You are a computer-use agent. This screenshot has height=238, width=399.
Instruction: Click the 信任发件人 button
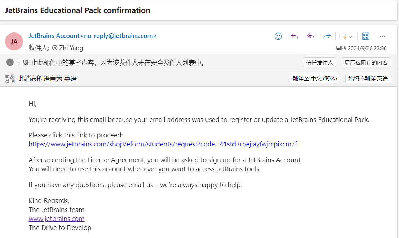point(320,62)
